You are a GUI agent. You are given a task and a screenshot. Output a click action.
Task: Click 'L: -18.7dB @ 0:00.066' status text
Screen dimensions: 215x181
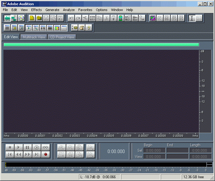tap(98, 177)
